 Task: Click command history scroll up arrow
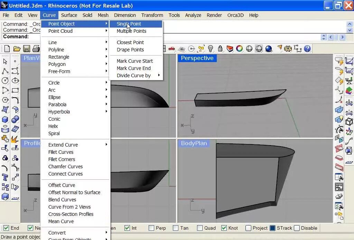point(350,24)
